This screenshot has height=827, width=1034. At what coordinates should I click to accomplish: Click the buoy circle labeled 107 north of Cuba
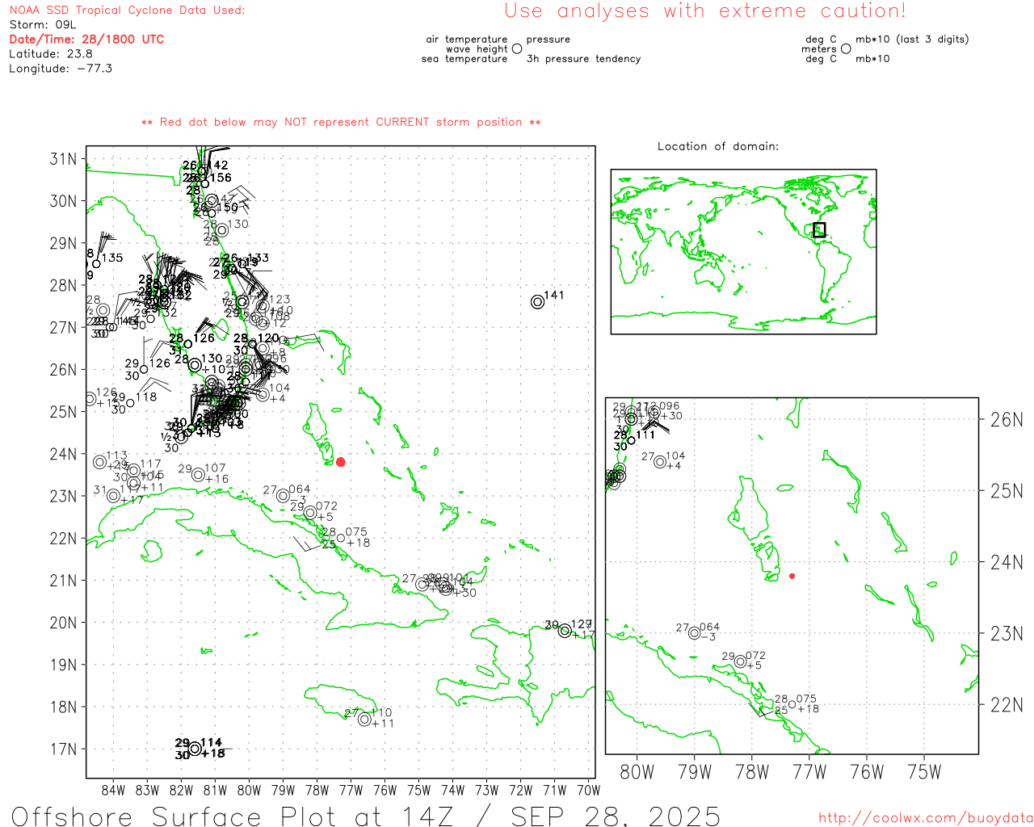[199, 475]
